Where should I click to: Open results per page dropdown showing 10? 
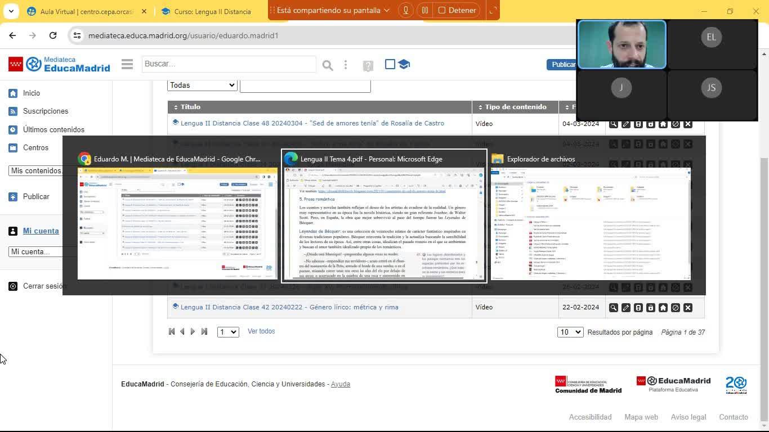click(570, 332)
